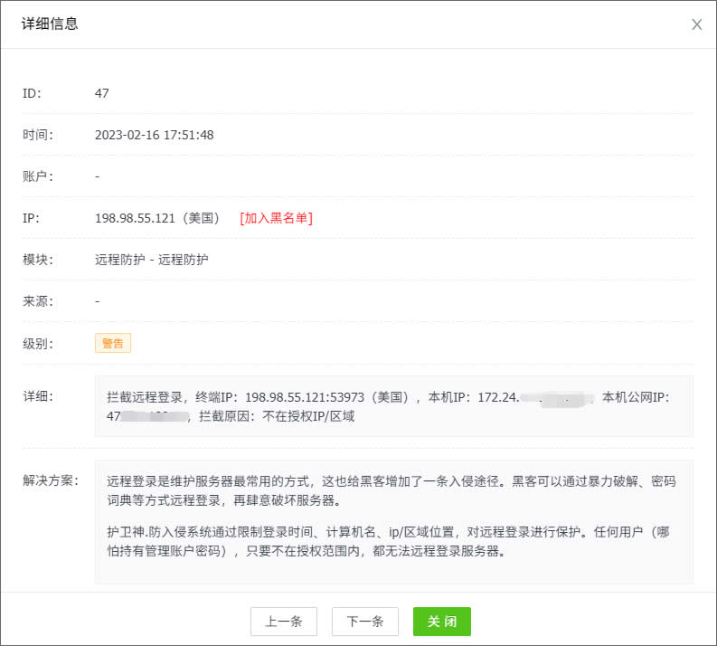Viewport: 717px width, 646px height.
Task: Go to the next record with 下一条
Action: [365, 622]
